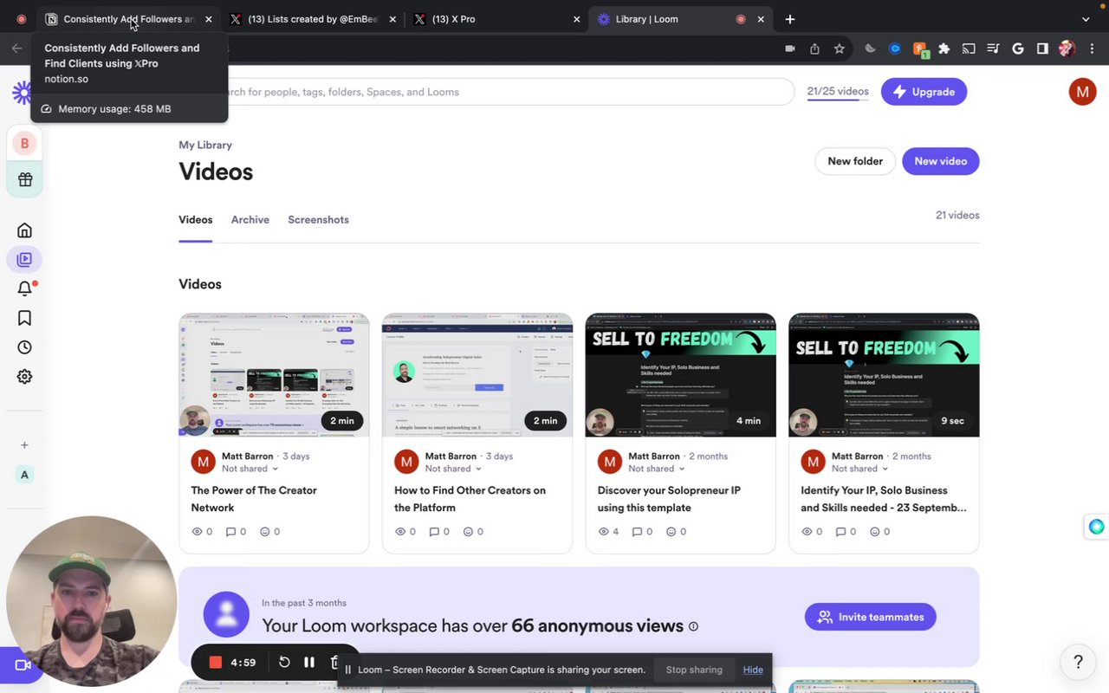Open the Settings gear in sidebar
The image size is (1109, 693).
(x=24, y=377)
